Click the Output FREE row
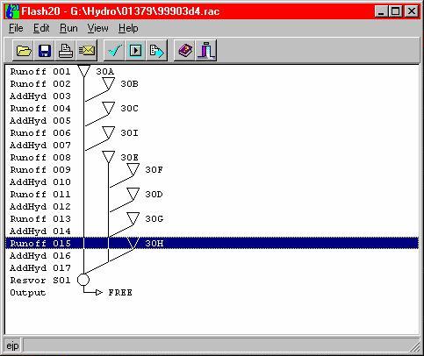Screen dimensions: 424x356 point(212,292)
